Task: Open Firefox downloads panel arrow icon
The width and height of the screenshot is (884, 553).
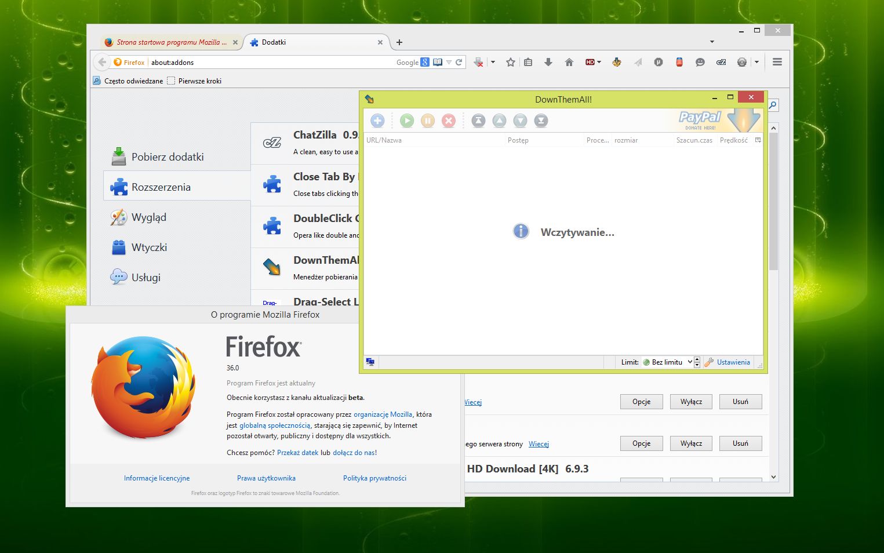Action: pos(548,62)
